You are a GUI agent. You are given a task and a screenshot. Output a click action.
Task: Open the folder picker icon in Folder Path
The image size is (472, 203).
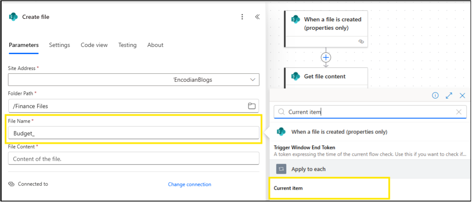[252, 106]
